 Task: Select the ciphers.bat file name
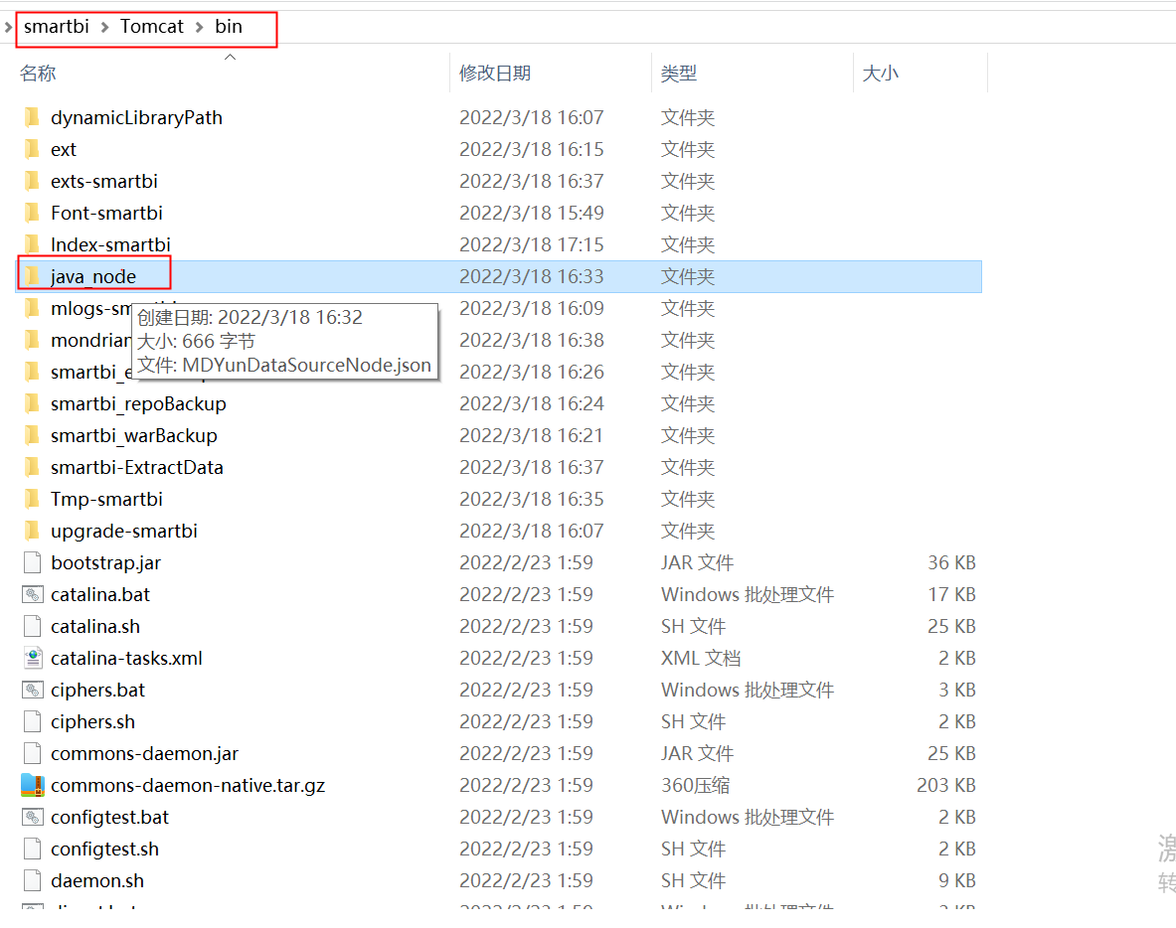[x=98, y=690]
